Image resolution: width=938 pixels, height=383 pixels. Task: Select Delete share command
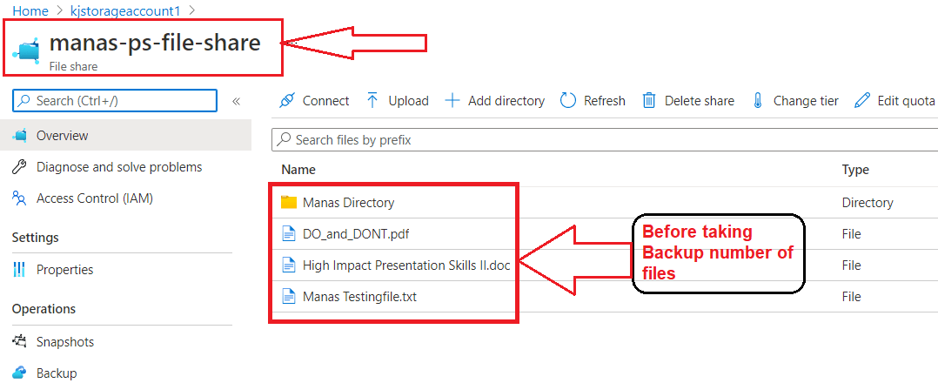(700, 101)
